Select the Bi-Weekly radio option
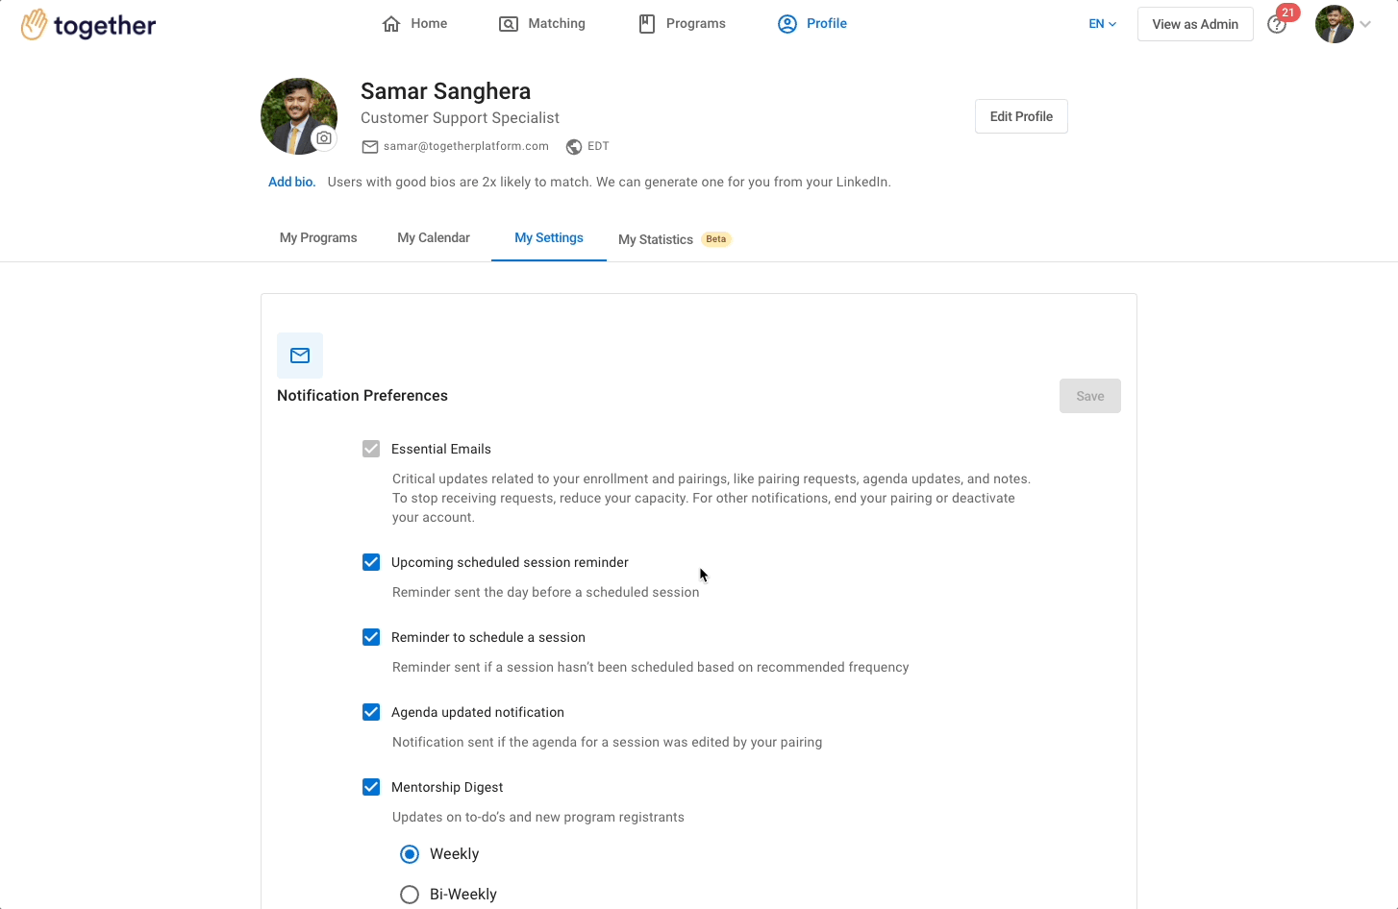Image resolution: width=1398 pixels, height=909 pixels. pyautogui.click(x=410, y=895)
